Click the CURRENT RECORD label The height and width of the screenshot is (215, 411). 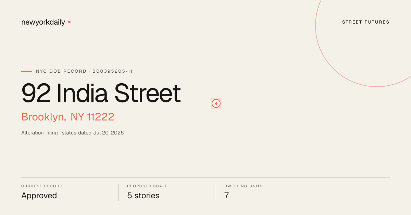coord(42,186)
